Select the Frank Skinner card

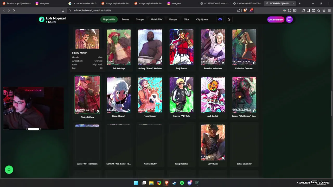pos(150,97)
